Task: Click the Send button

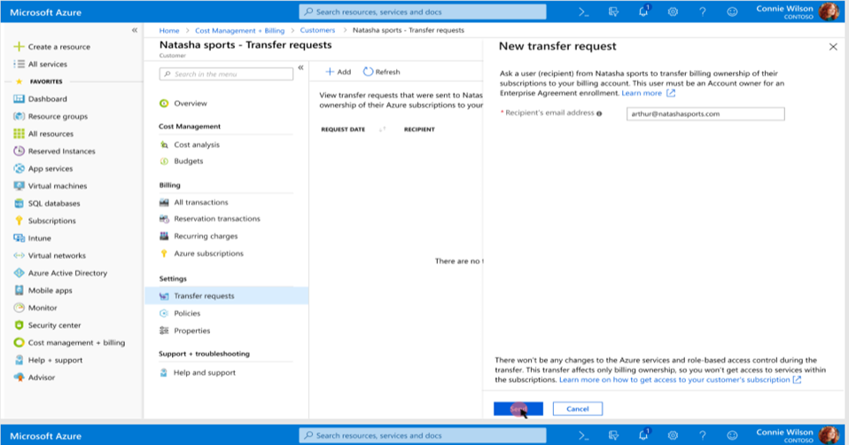Action: 518,409
